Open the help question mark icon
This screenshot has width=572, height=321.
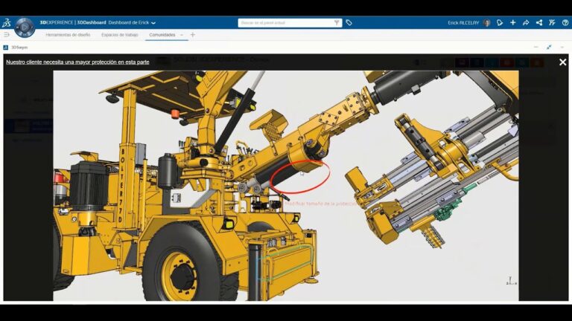(x=565, y=22)
